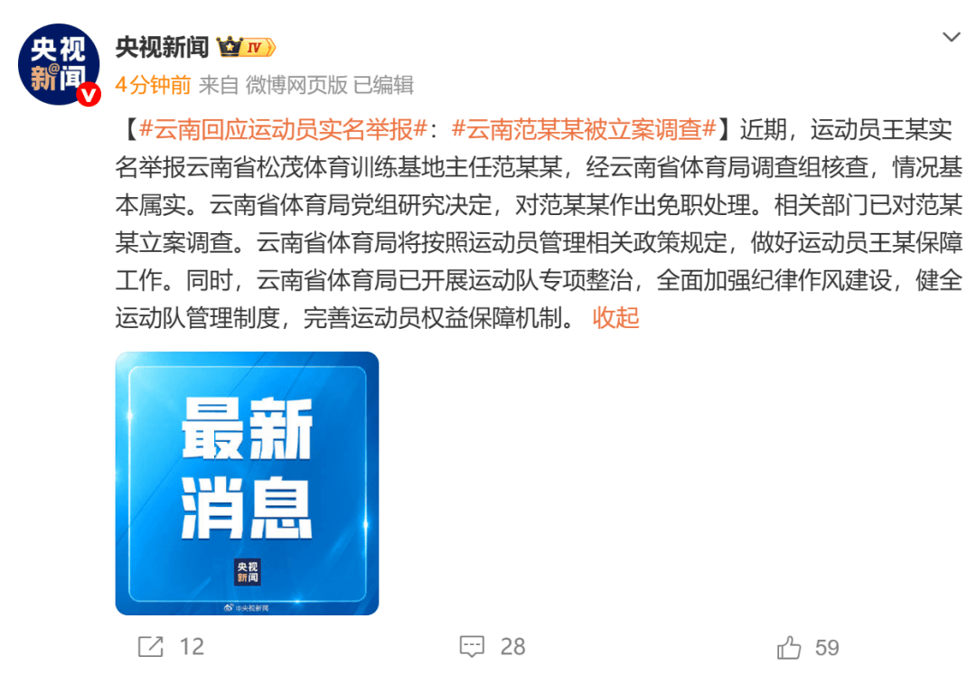Screen dimensions: 976x675
Task: Click the repost count 12
Action: pyautogui.click(x=192, y=647)
